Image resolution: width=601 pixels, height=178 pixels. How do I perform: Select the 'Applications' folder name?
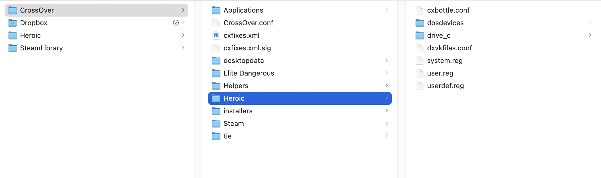click(243, 10)
